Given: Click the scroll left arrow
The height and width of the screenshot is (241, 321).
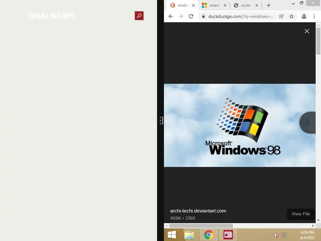Looking at the screenshot, I should point(166,226).
